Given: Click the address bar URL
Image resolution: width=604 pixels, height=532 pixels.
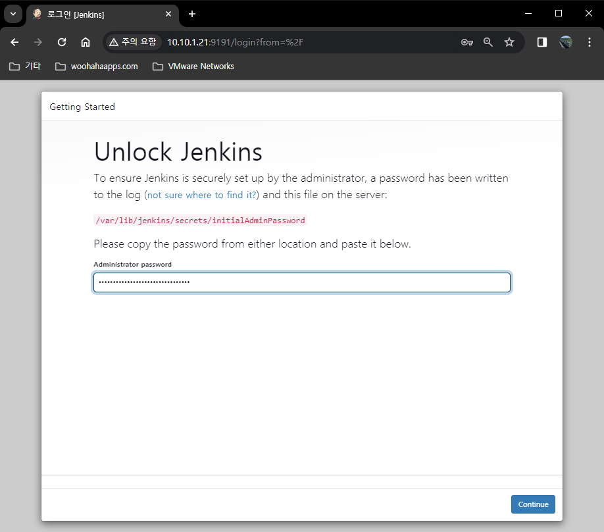Looking at the screenshot, I should point(235,42).
